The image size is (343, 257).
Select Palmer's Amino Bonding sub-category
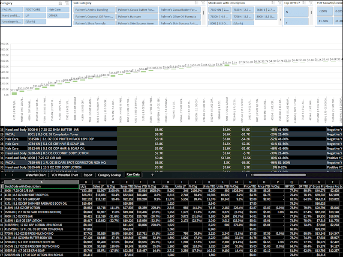(x=94, y=10)
